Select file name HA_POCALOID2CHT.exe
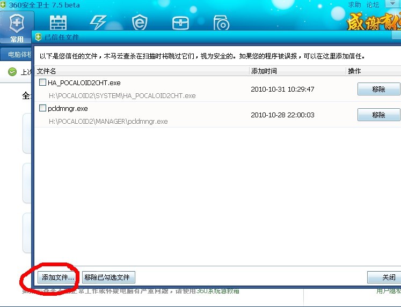This screenshot has height=307, width=401. 84,83
